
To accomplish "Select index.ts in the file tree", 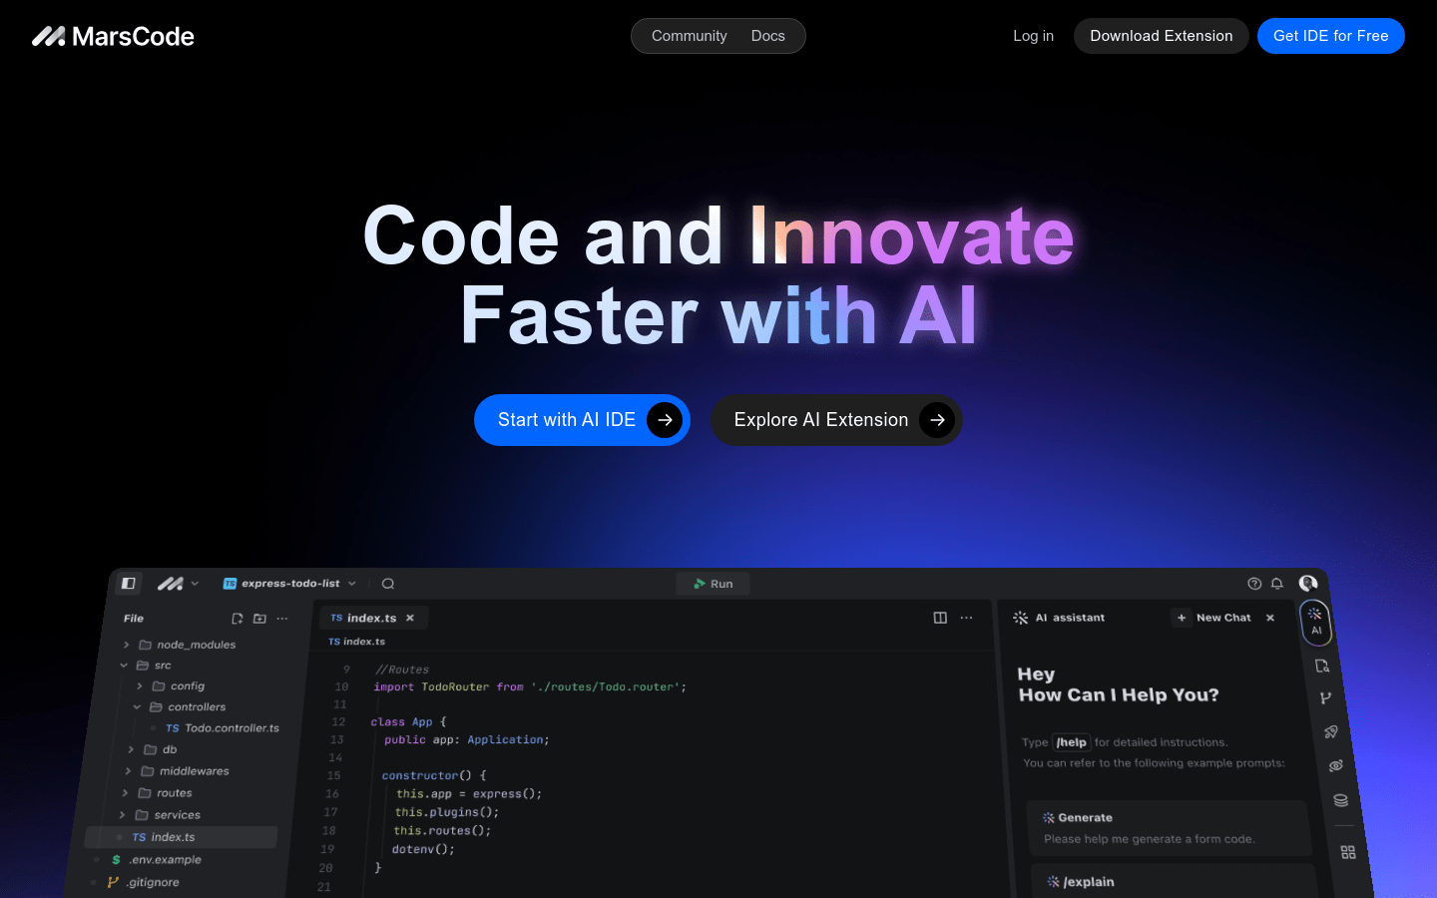I will (x=181, y=837).
